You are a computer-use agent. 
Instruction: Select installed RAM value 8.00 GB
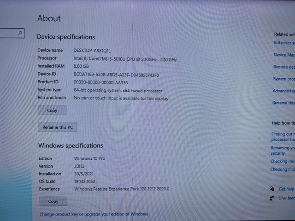pyautogui.click(x=81, y=66)
